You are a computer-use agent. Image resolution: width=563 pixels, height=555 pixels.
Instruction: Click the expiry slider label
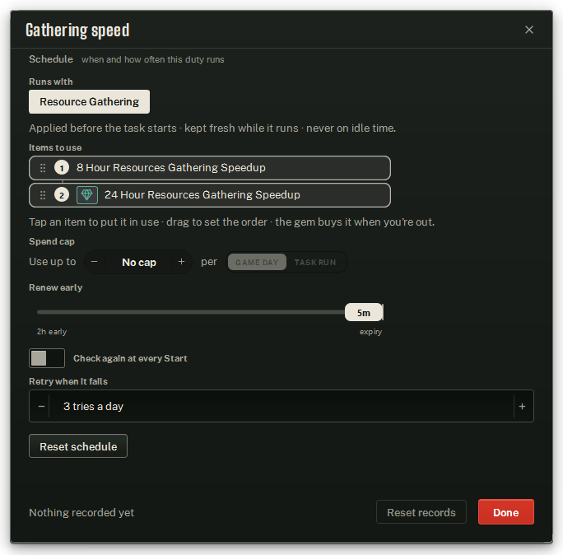pyautogui.click(x=370, y=332)
